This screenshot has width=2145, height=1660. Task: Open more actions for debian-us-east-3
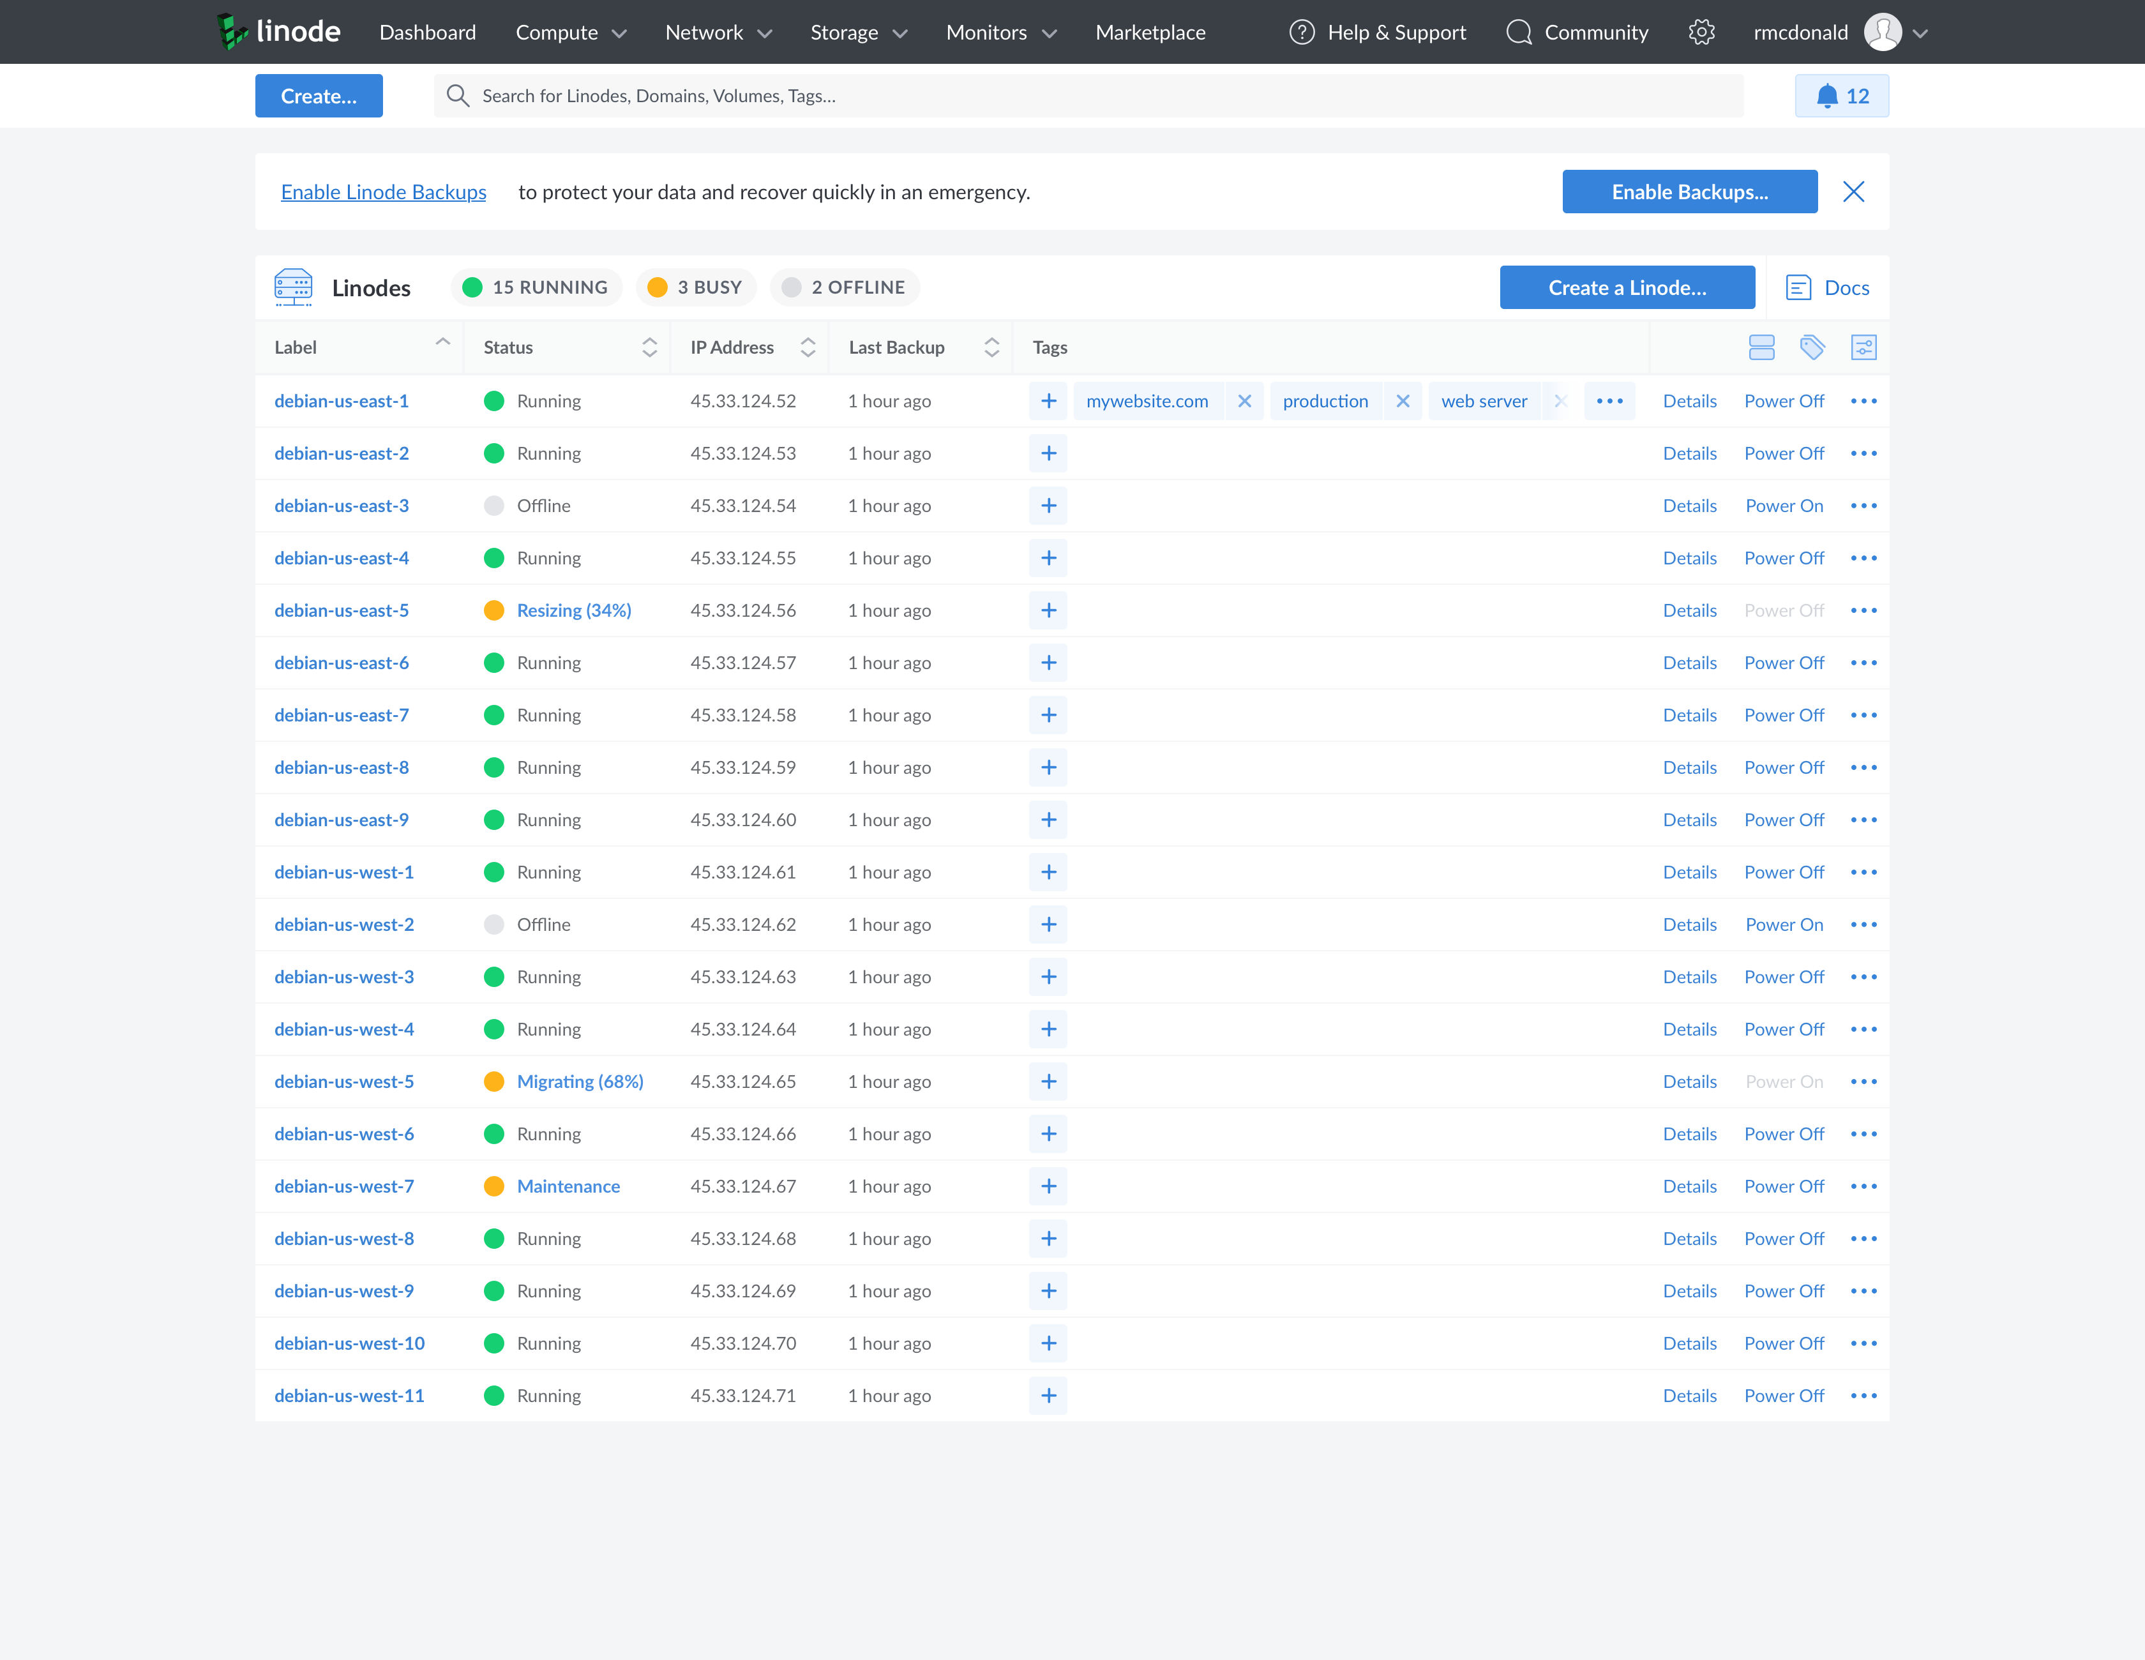pyautogui.click(x=1863, y=506)
